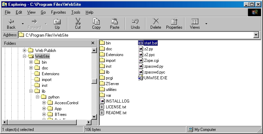Expand the App tree node

[x=44, y=109]
